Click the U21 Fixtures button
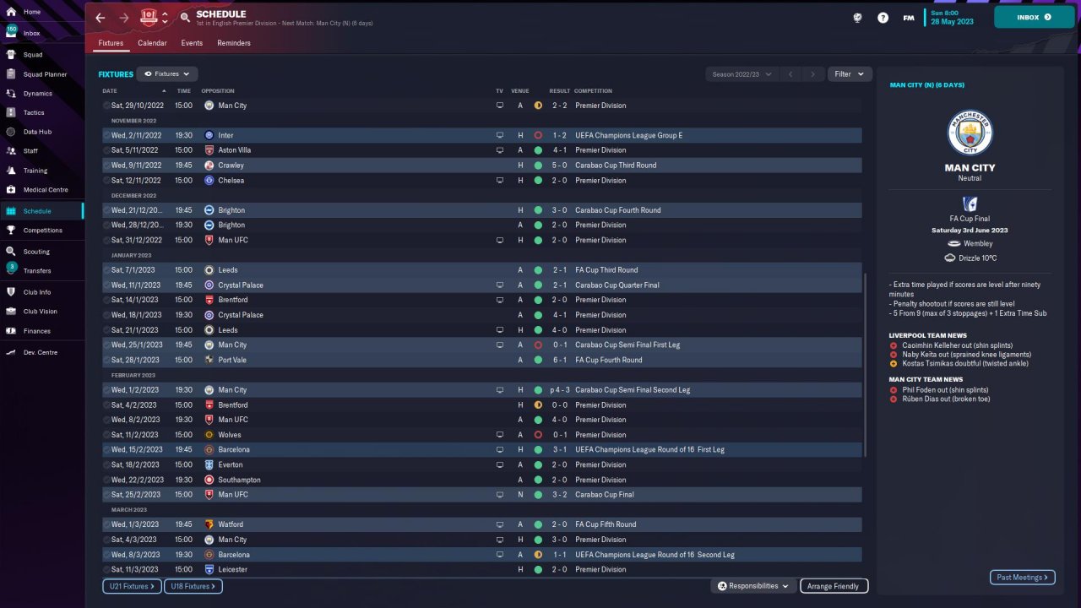 132,586
